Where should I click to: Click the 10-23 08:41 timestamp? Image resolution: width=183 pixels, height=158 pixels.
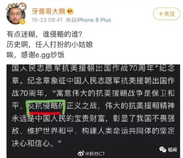[47, 20]
